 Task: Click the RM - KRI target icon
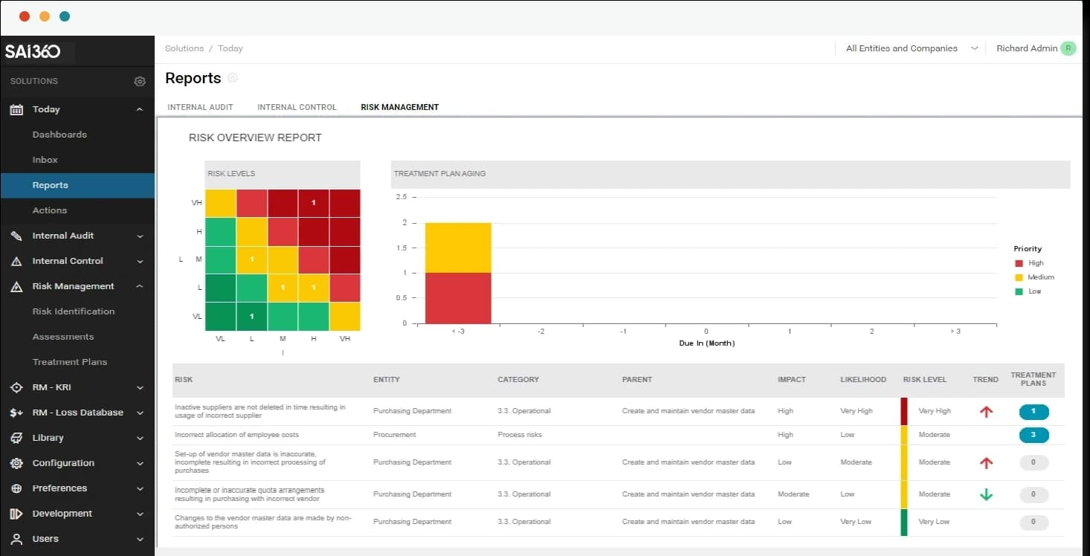pyautogui.click(x=16, y=387)
